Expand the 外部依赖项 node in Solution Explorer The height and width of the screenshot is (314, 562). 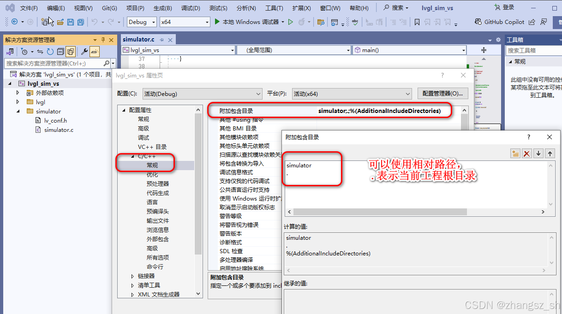(18, 93)
